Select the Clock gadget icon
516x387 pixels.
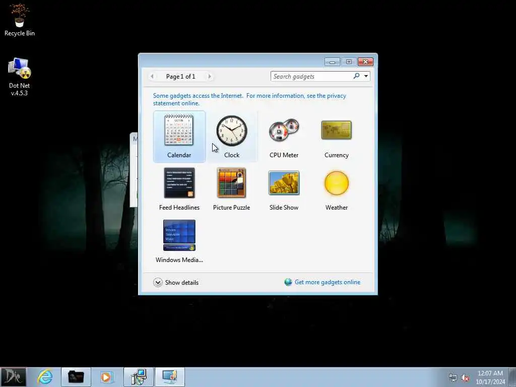pos(232,131)
